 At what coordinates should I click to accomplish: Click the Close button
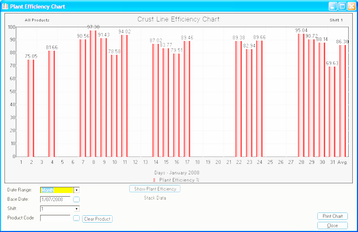[x=332, y=225]
